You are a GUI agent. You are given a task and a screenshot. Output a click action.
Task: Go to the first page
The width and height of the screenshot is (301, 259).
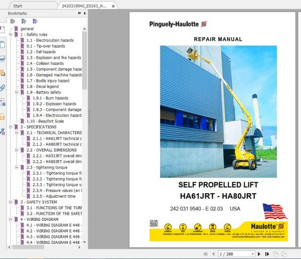205,254
